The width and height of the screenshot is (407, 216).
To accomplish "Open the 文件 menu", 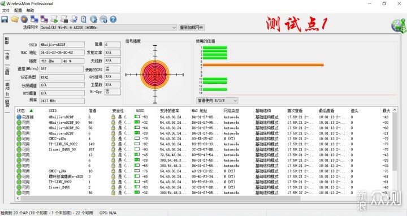I will pyautogui.click(x=6, y=10).
